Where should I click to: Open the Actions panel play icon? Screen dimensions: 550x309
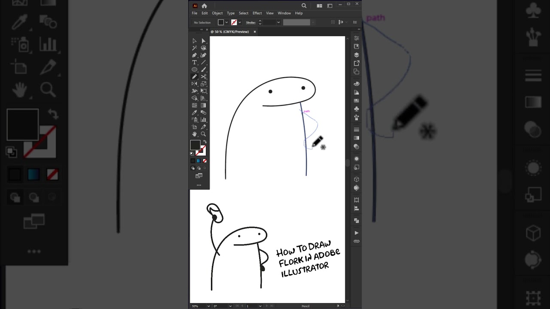(x=356, y=233)
